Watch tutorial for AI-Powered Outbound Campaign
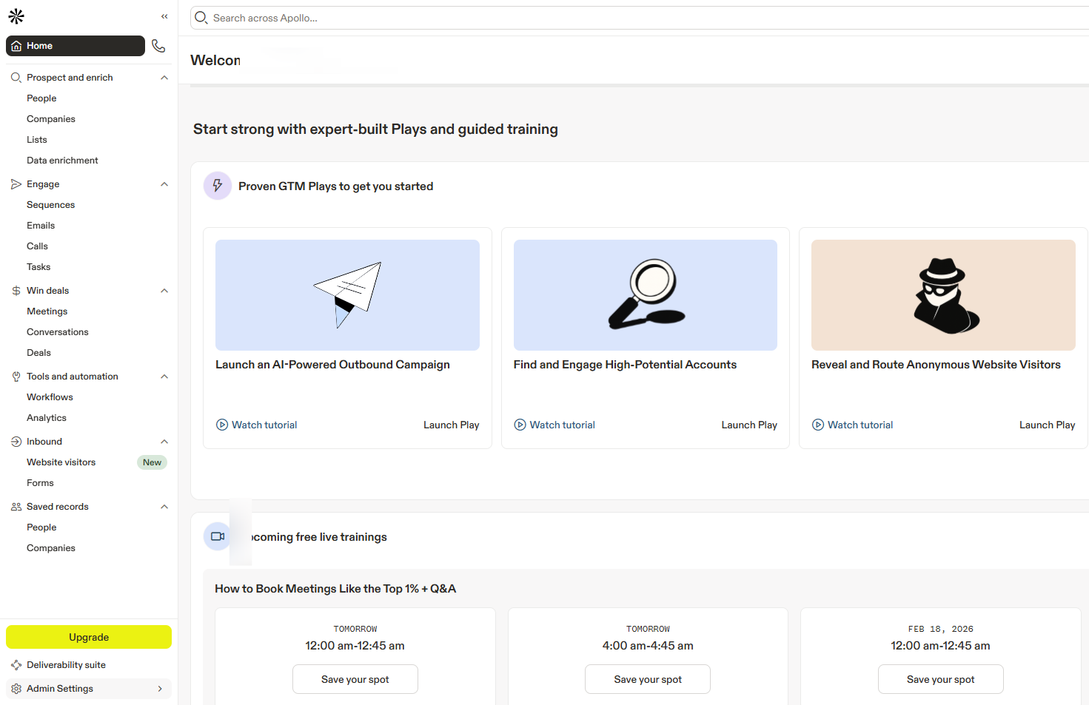 [257, 425]
